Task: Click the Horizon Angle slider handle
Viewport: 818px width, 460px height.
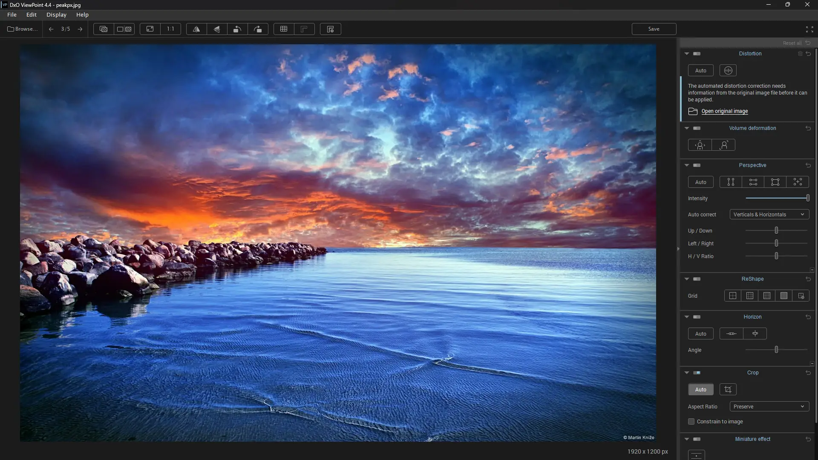Action: (776, 350)
